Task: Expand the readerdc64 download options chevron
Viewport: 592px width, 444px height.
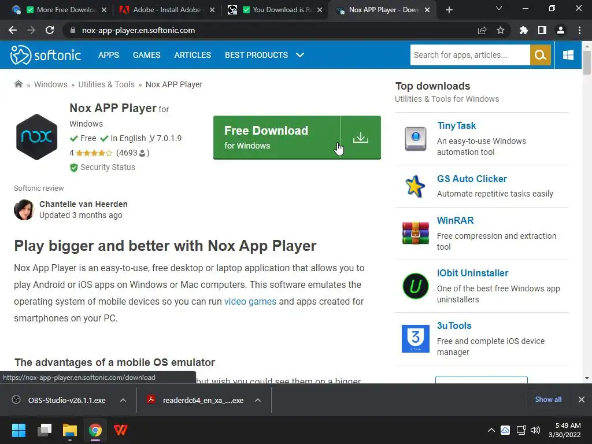Action: [x=258, y=400]
